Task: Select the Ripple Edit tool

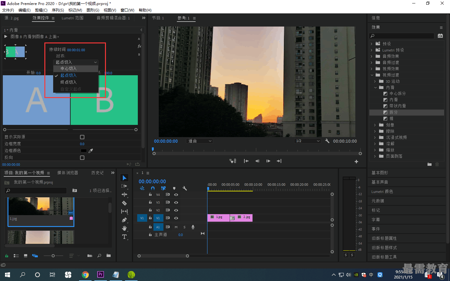Action: (x=124, y=195)
